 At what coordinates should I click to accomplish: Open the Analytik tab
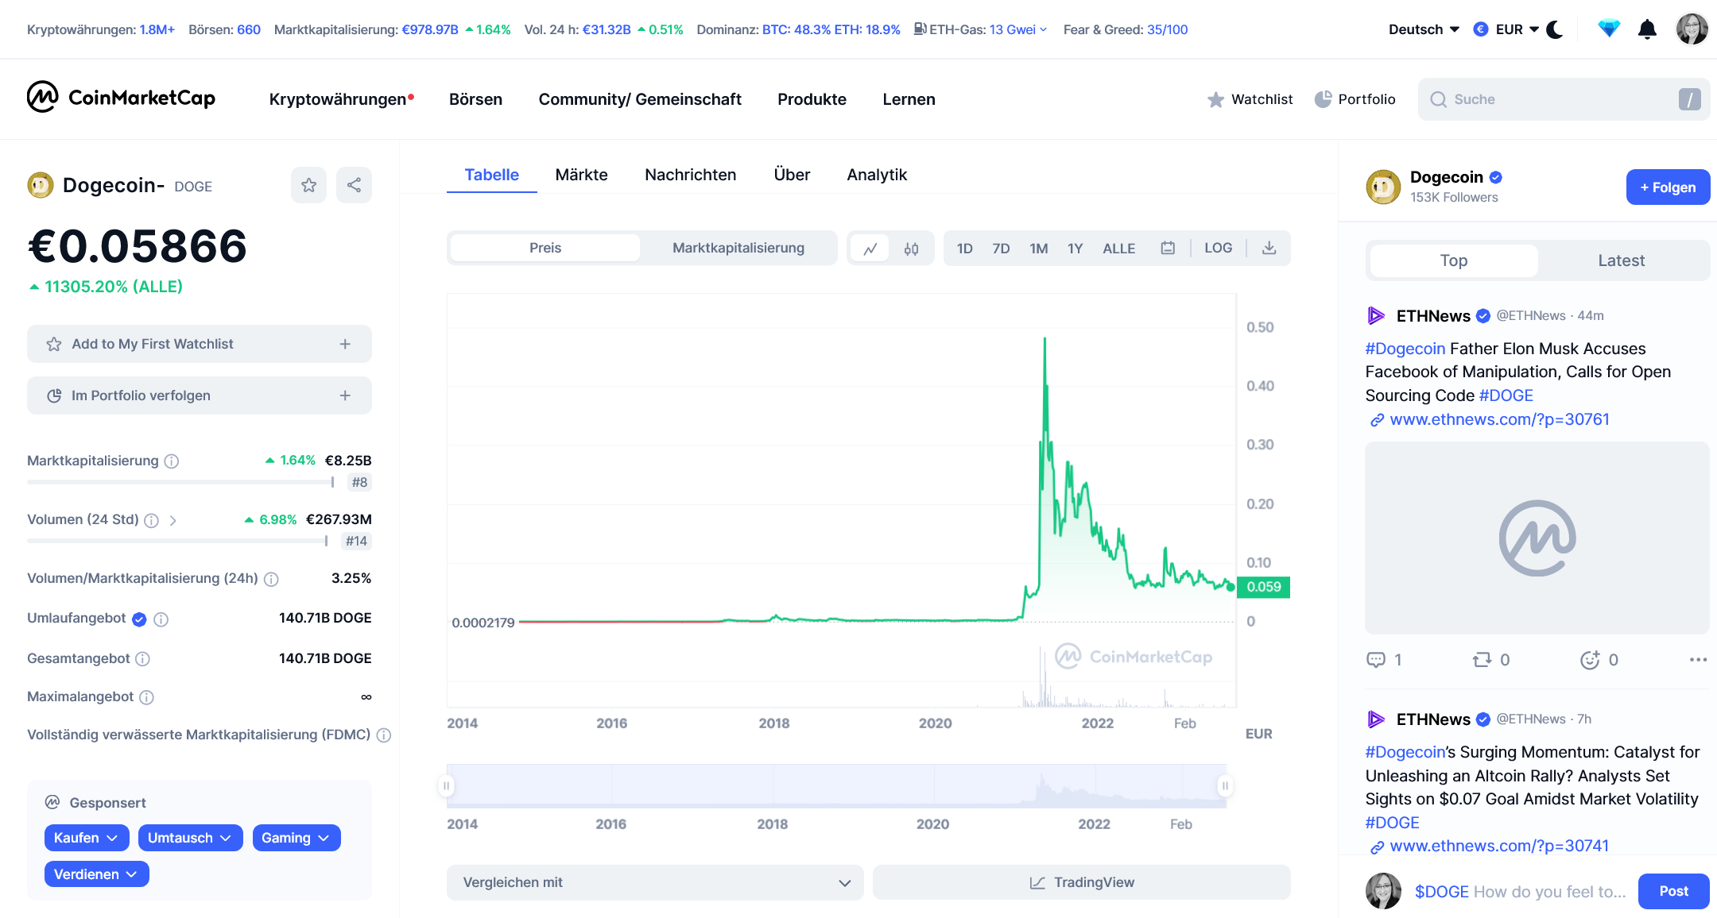click(877, 175)
